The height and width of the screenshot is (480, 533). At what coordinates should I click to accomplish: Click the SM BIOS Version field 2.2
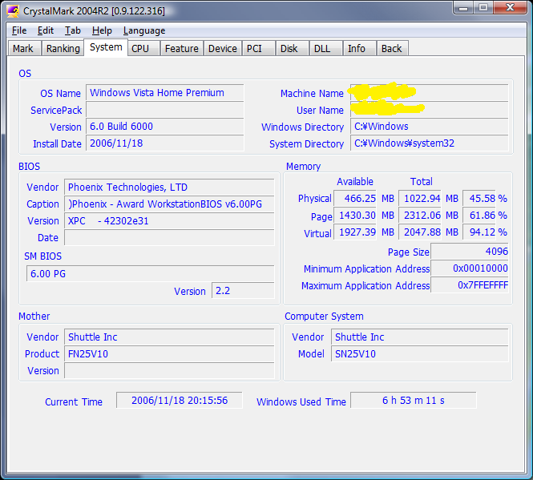[x=243, y=291]
